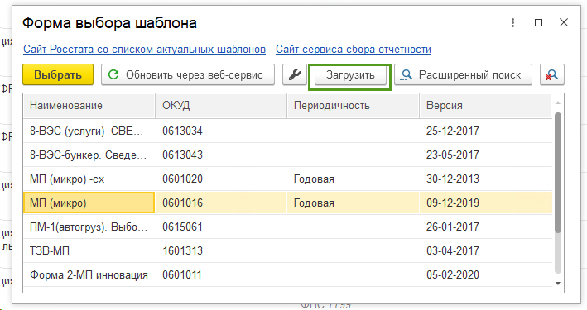The image size is (587, 310).
Task: Click OKUD code 0613034
Action: [182, 131]
